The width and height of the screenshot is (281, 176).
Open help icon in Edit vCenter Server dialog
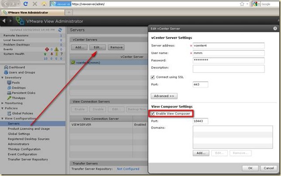point(275,28)
